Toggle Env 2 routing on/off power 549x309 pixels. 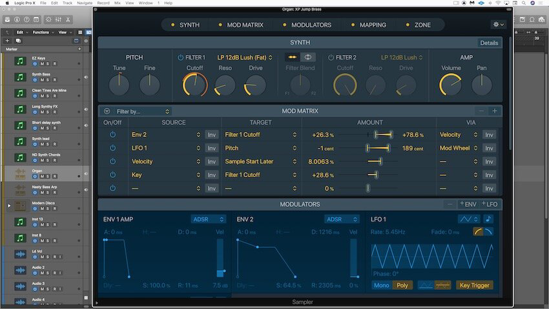tap(113, 134)
